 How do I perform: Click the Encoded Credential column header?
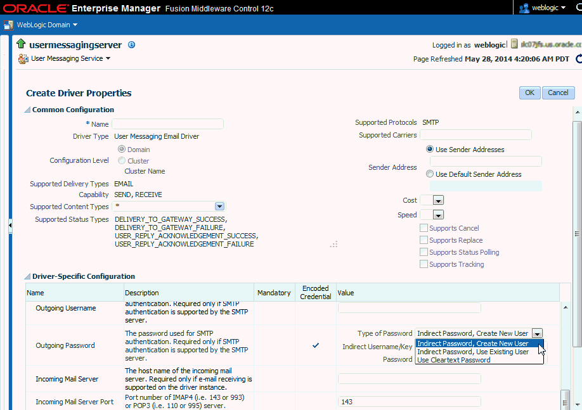[x=316, y=293]
